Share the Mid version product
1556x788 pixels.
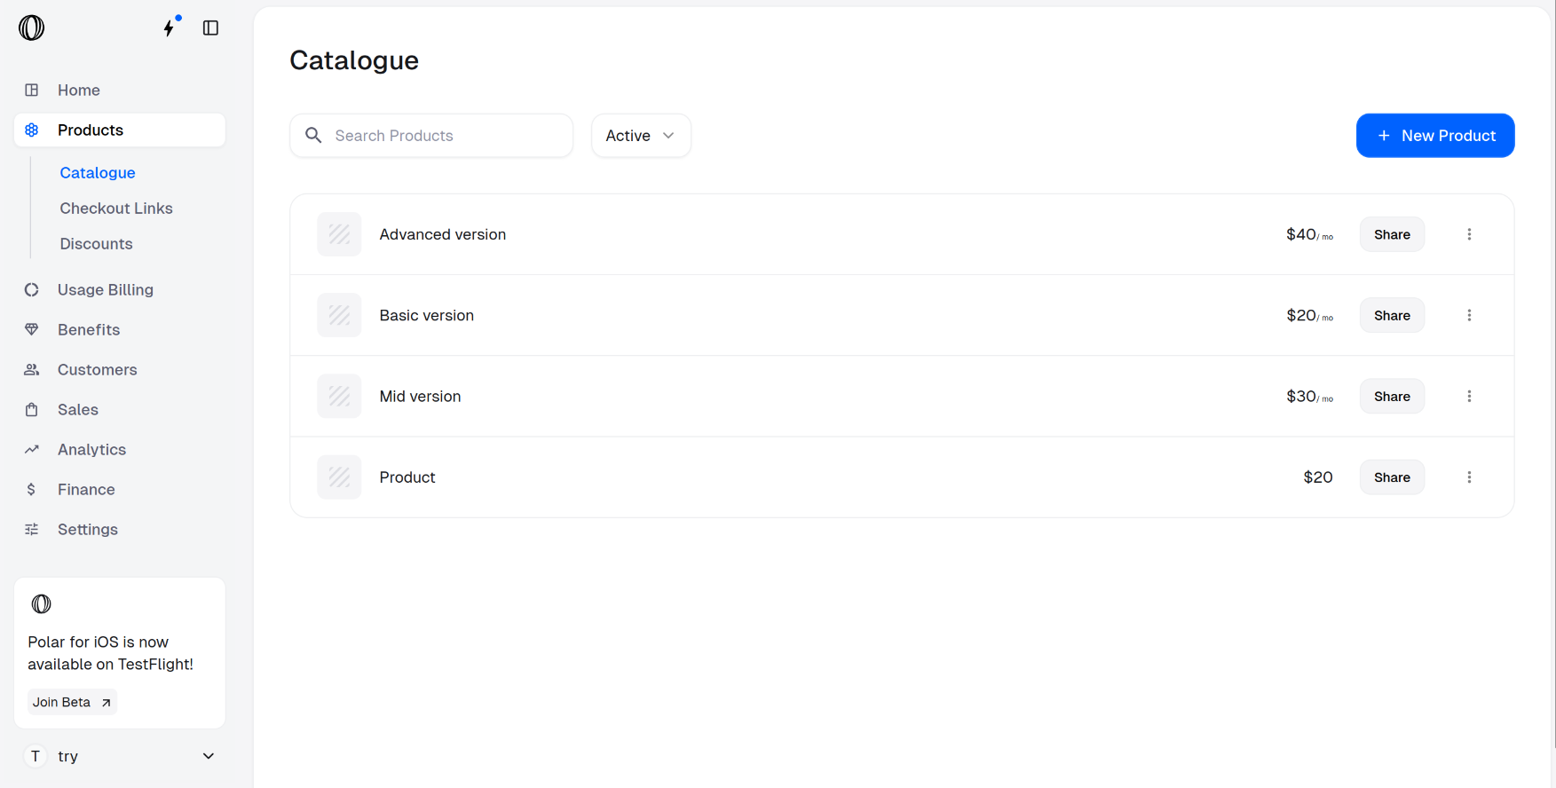coord(1392,396)
